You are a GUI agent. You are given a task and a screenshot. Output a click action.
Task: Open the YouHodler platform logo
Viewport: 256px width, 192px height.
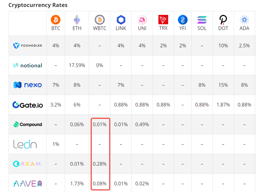pyautogui.click(x=28, y=45)
